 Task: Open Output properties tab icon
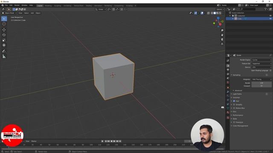pos(228,70)
